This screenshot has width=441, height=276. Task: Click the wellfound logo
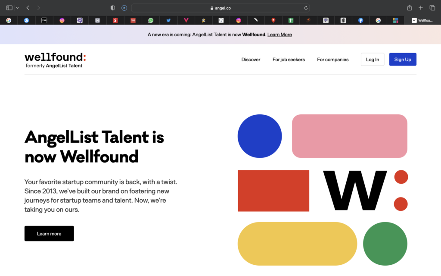pos(55,57)
